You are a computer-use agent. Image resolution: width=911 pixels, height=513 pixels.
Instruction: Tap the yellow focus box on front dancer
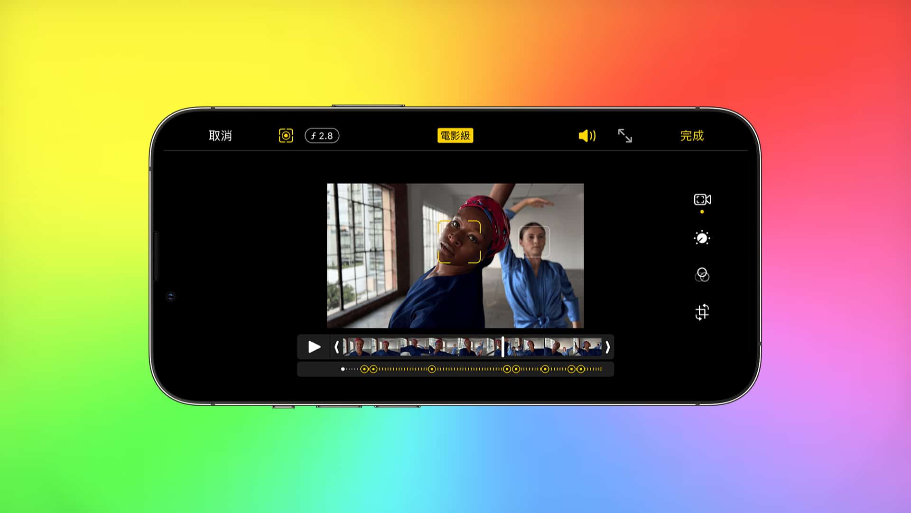(459, 242)
